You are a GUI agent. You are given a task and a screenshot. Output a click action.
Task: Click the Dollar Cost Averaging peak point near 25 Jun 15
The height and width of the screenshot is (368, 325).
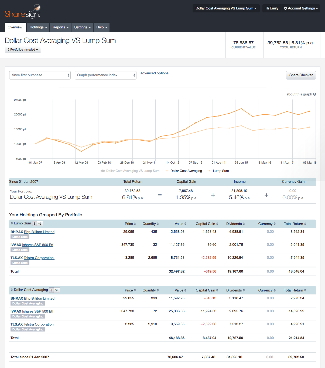click(x=241, y=109)
